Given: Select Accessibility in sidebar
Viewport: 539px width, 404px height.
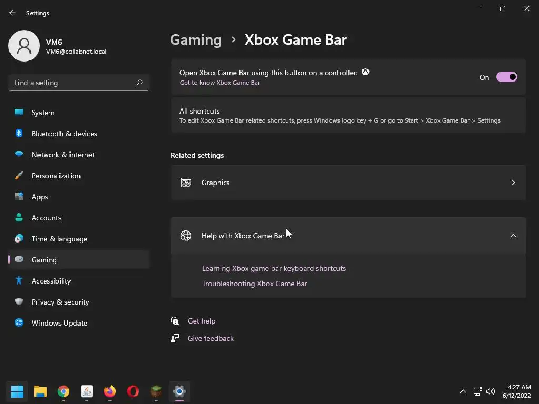Looking at the screenshot, I should pos(79,281).
